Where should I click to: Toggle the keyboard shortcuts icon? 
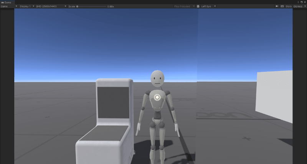click(282, 6)
